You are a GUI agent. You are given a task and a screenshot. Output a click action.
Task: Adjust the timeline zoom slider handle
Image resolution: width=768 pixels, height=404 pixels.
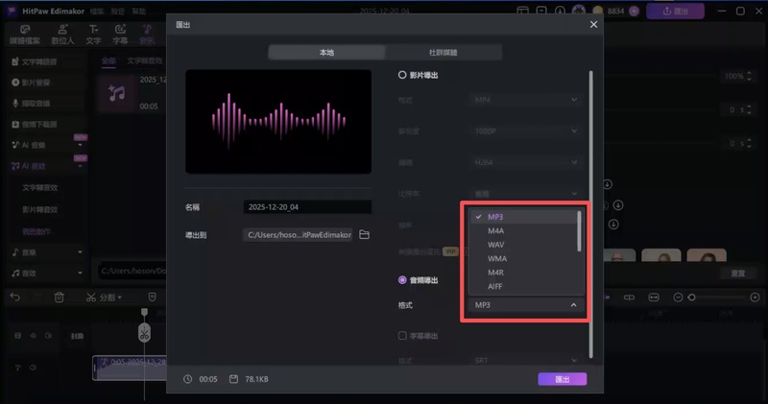click(691, 297)
